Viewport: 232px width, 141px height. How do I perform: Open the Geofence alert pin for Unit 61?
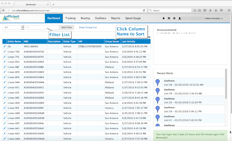coord(158,118)
